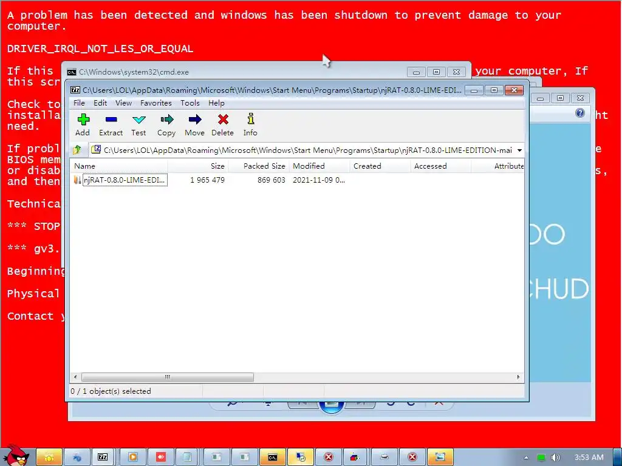Sort by Name column header

(118, 166)
